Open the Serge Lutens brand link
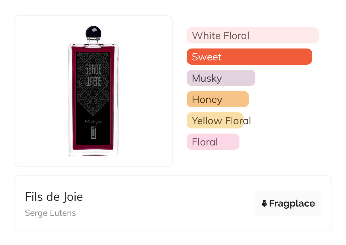Image resolution: width=346 pixels, height=245 pixels. coord(50,213)
